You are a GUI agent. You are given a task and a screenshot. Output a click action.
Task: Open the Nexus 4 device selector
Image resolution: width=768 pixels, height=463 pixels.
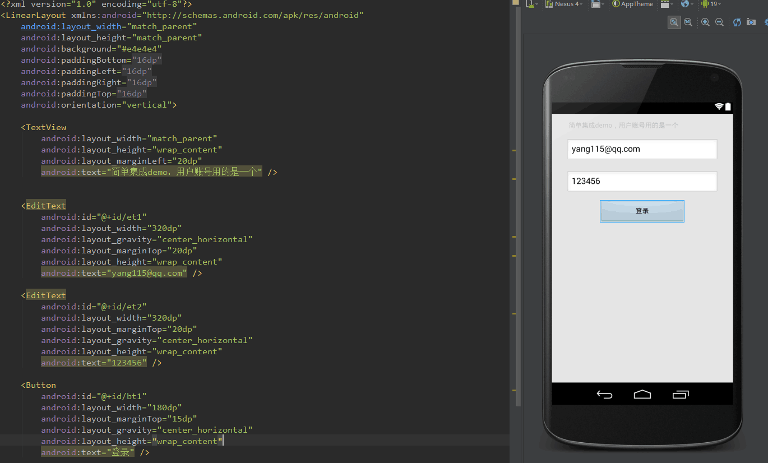pos(564,4)
